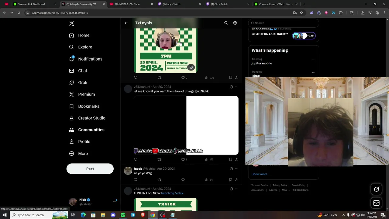Image resolution: width=389 pixels, height=219 pixels.
Task: Open more options on the 'TUNE IN LIVE NOW' post
Action: (237, 189)
